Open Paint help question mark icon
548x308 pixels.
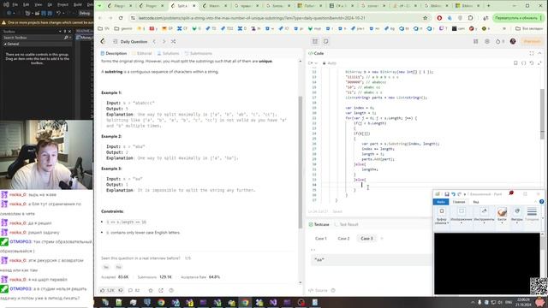[541, 202]
